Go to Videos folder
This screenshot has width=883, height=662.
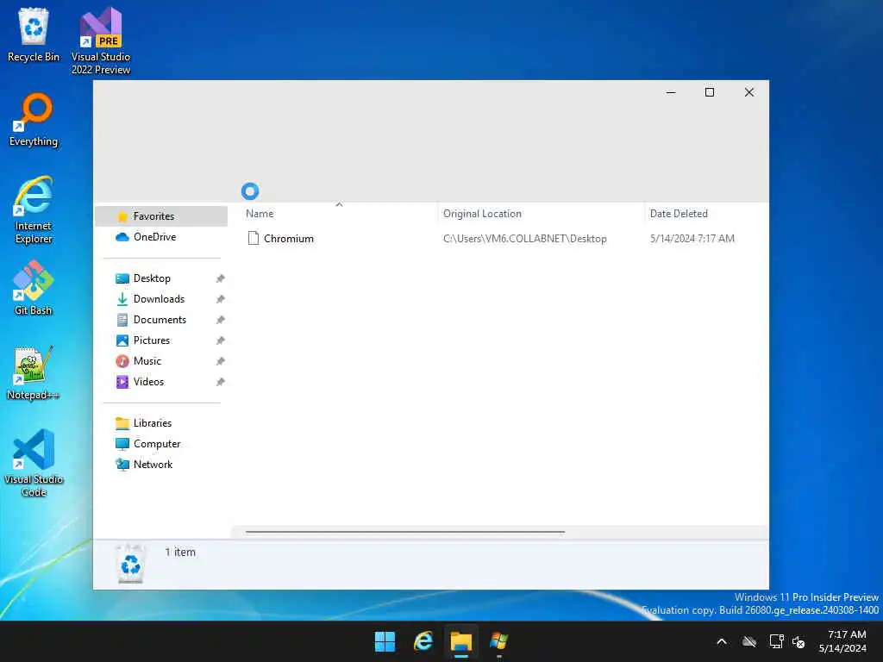point(148,382)
